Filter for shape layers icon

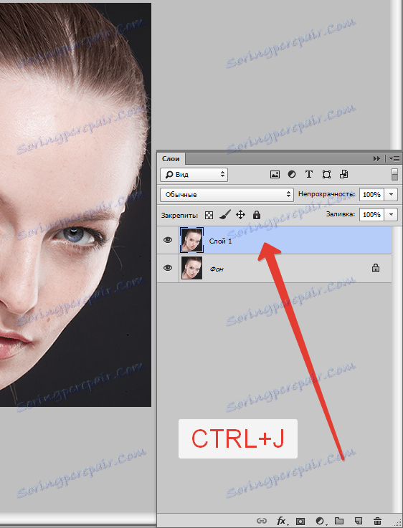[x=326, y=174]
